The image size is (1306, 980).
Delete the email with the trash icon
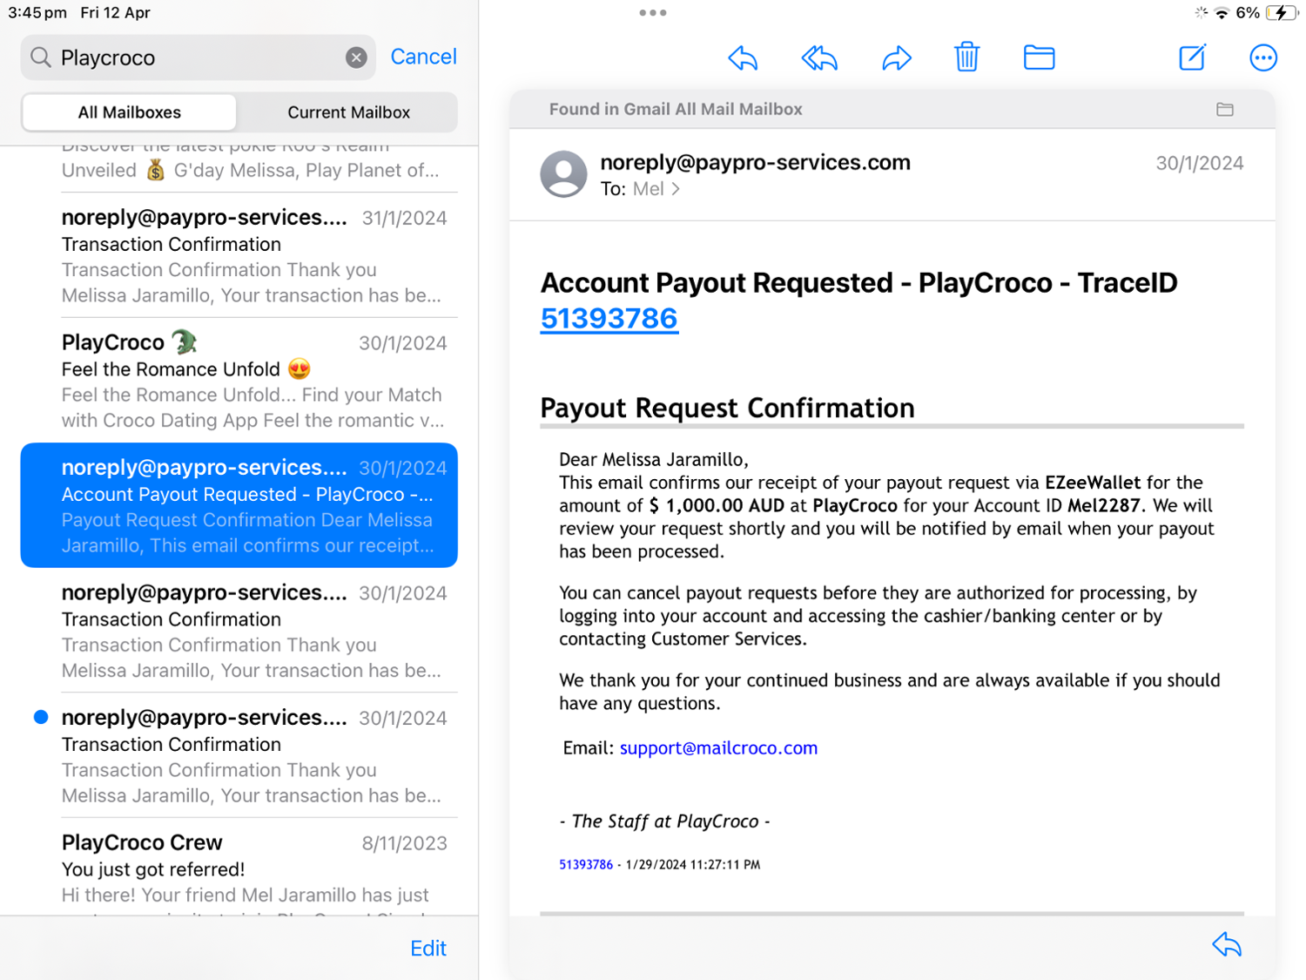tap(966, 57)
